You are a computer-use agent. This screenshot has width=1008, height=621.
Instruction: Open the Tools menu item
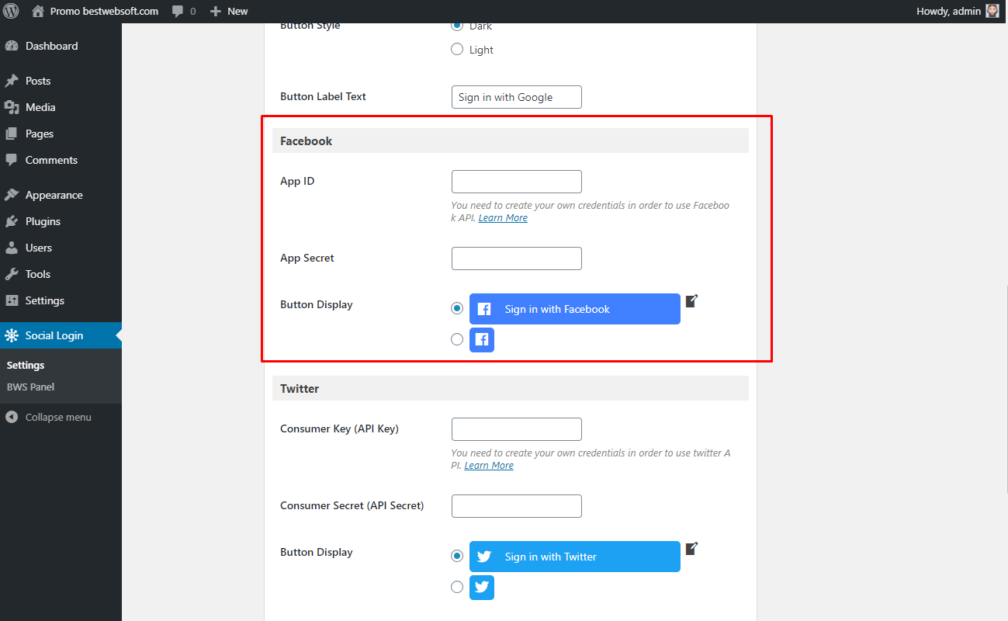(61, 274)
